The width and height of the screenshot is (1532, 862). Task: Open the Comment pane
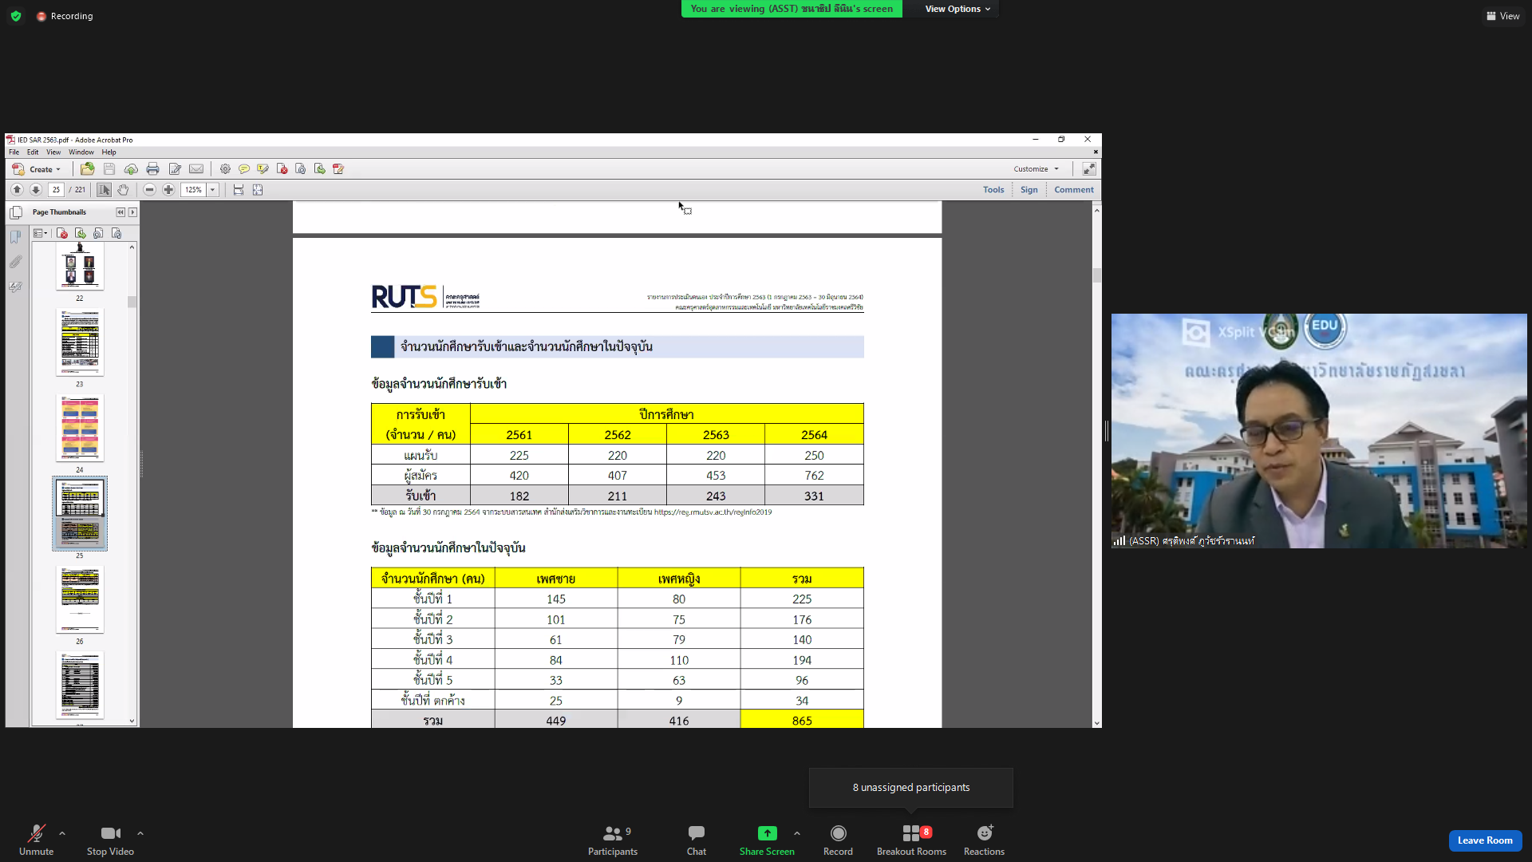pyautogui.click(x=1074, y=190)
